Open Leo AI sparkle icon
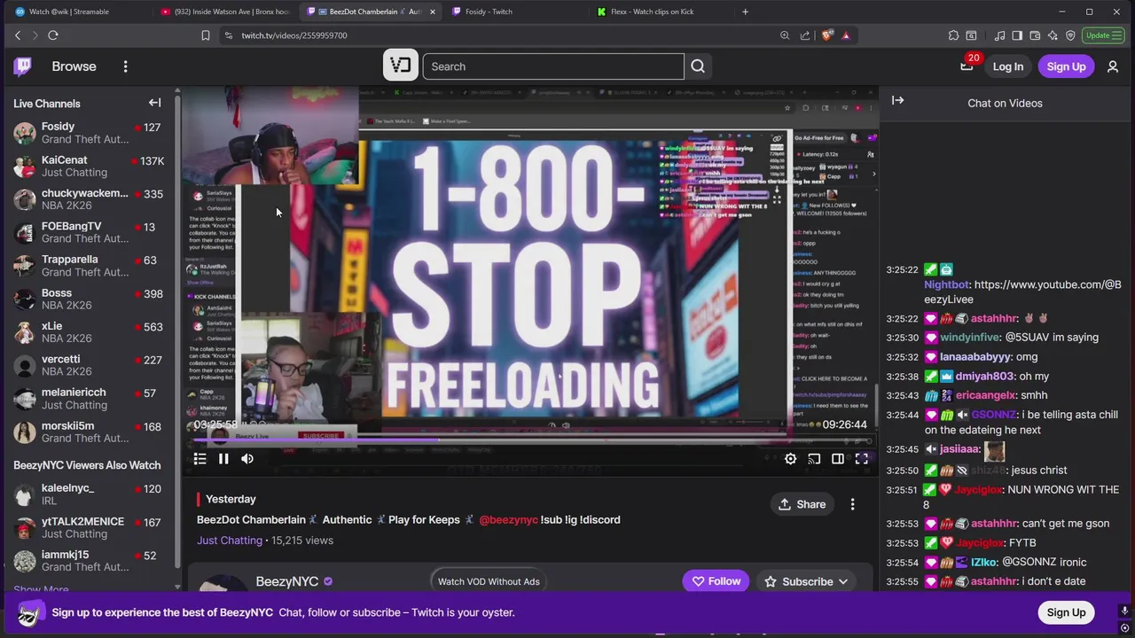1135x638 pixels. pos(1053,35)
